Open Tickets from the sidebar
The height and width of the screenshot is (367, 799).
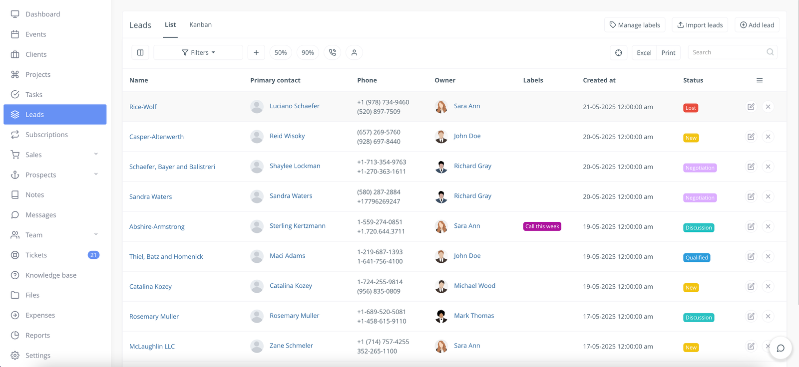click(36, 255)
